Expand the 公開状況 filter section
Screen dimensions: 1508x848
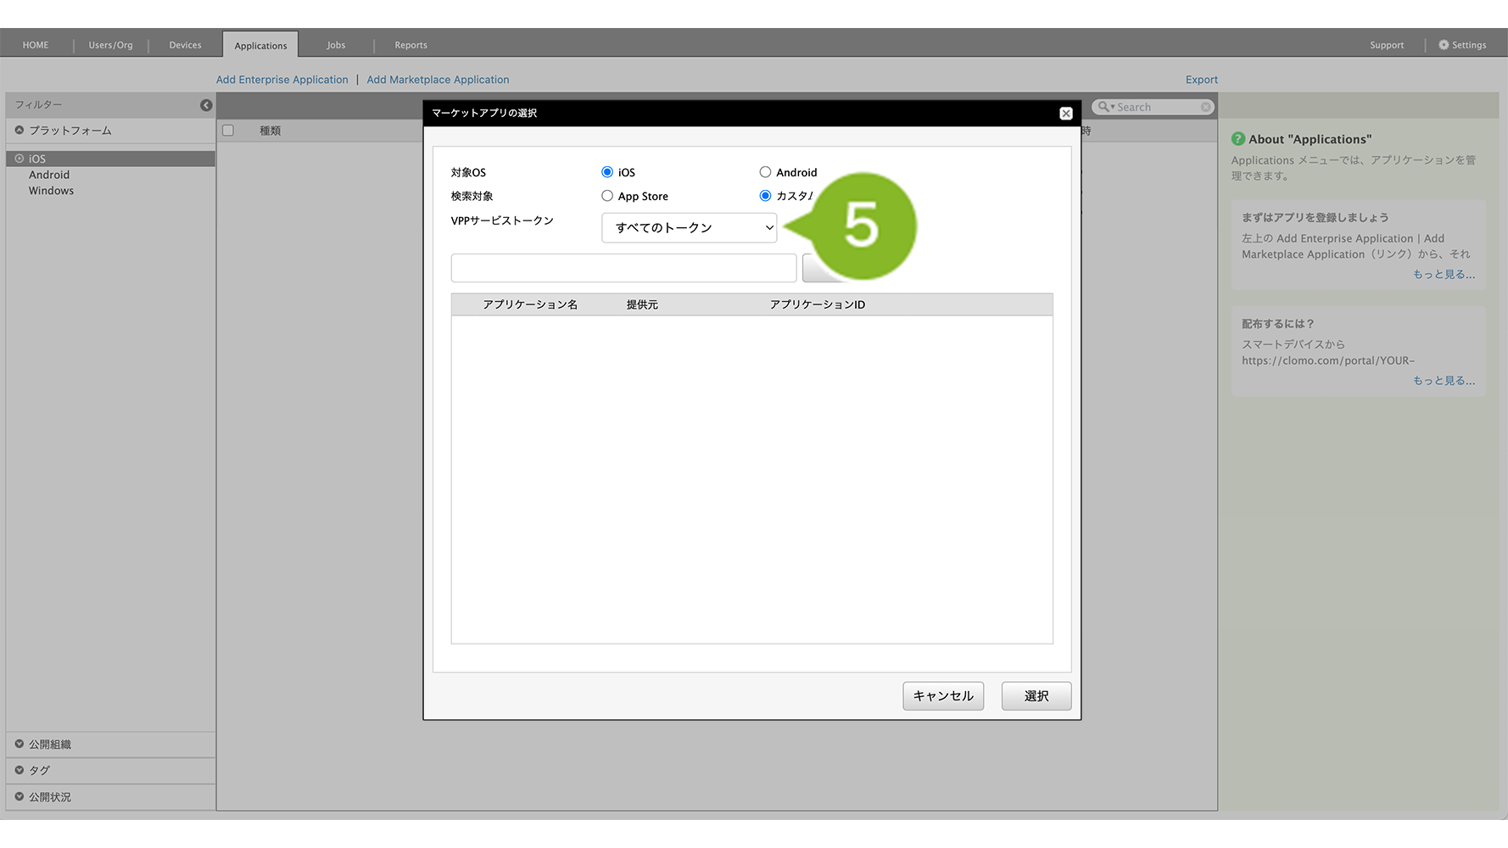tap(20, 796)
